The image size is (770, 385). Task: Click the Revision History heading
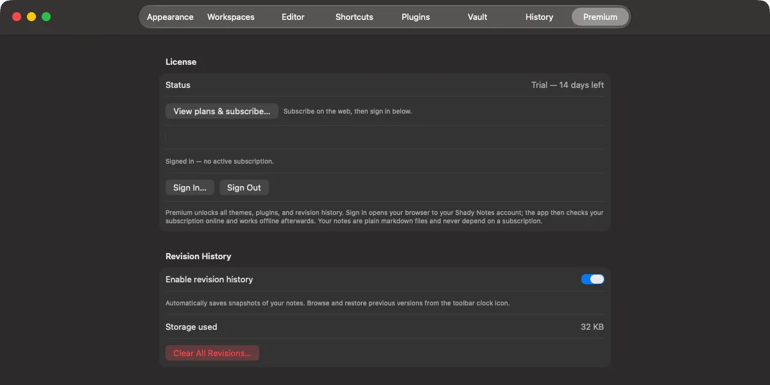pos(198,256)
